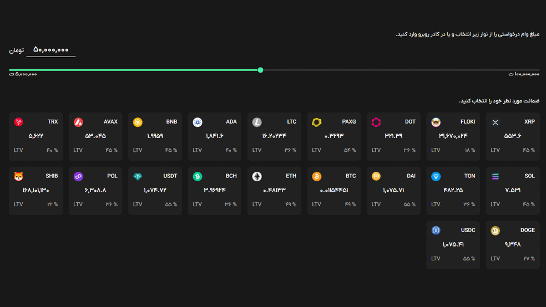Viewport: 546px width, 307px height.
Task: Click the LTV percentage in the ETH card
Action: point(291,204)
